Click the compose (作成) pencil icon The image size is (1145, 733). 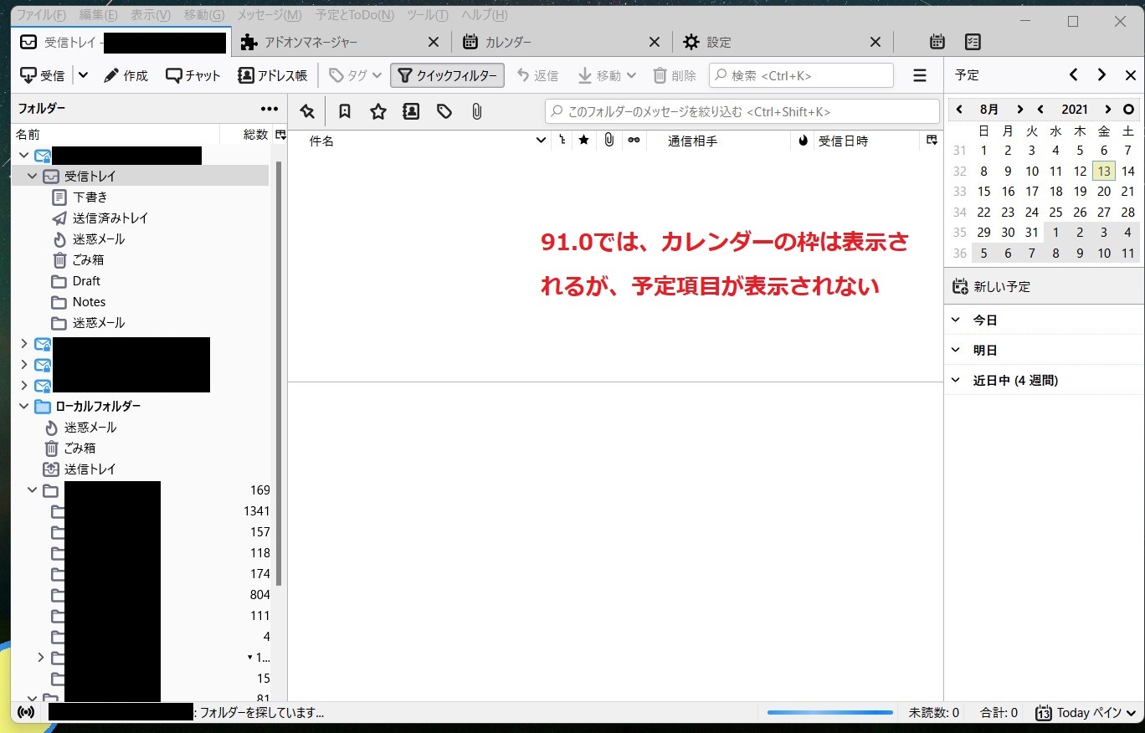[111, 75]
